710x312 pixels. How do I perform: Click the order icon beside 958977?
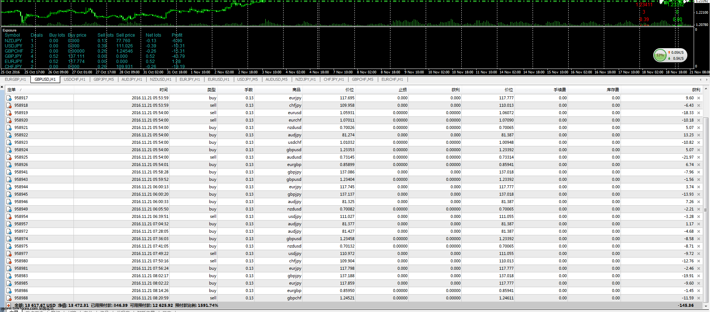point(9,253)
